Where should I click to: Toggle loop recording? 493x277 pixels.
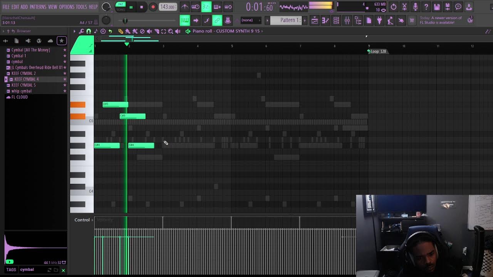[x=228, y=7]
